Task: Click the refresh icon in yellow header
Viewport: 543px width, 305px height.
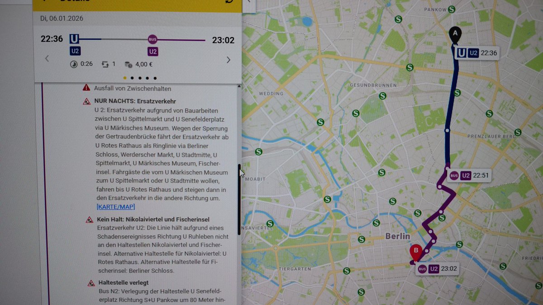Action: click(x=228, y=2)
